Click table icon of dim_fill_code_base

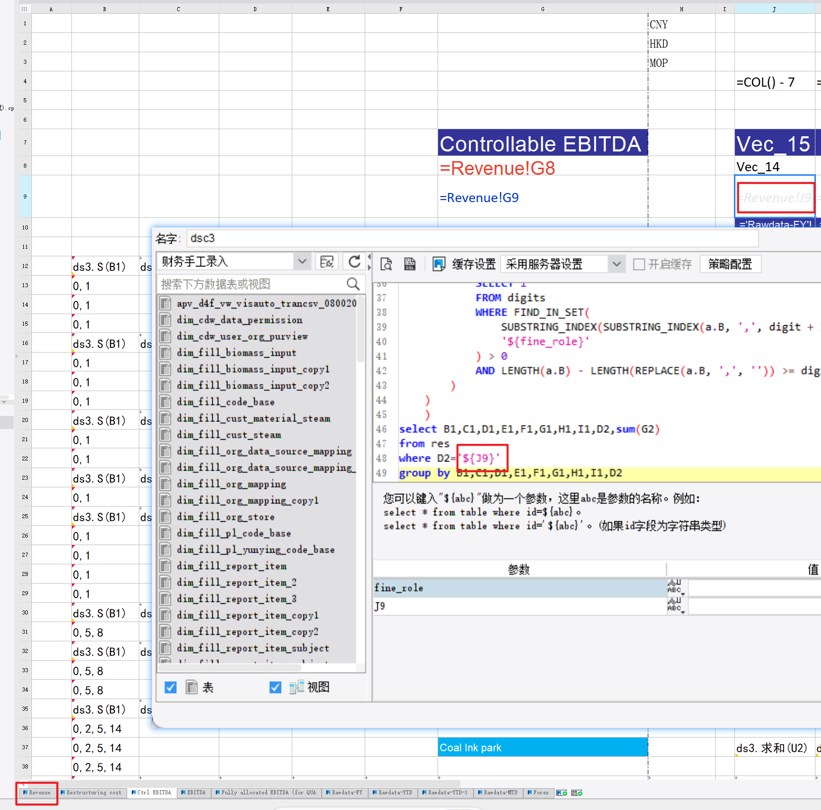(165, 402)
